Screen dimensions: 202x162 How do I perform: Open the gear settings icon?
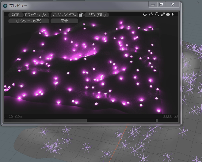pyautogui.click(x=168, y=14)
